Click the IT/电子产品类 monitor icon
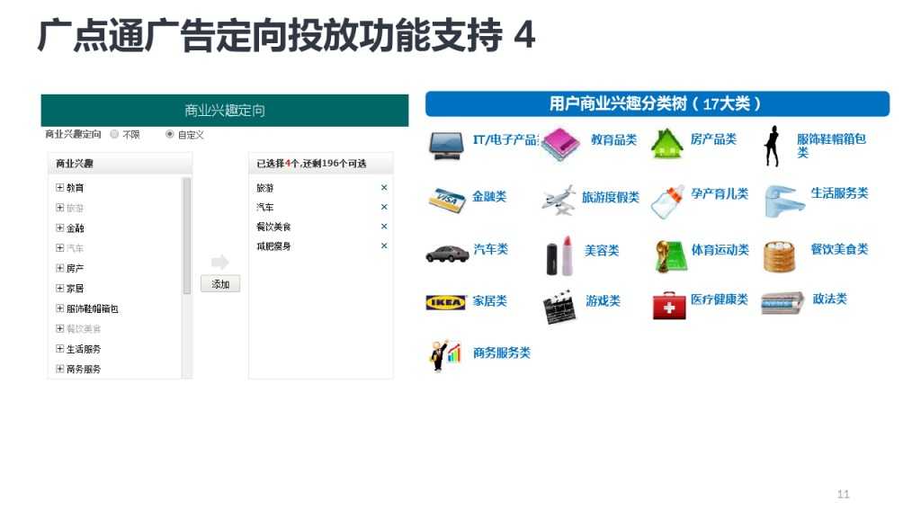 (x=444, y=144)
